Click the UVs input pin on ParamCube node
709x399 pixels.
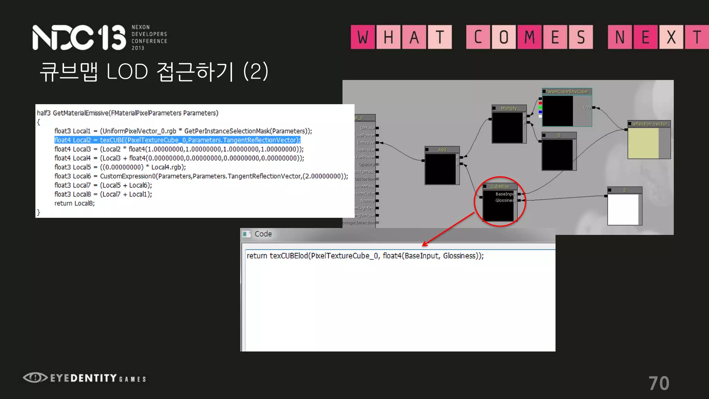[x=594, y=108]
